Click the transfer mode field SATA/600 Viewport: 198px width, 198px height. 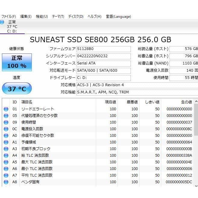click(104, 71)
